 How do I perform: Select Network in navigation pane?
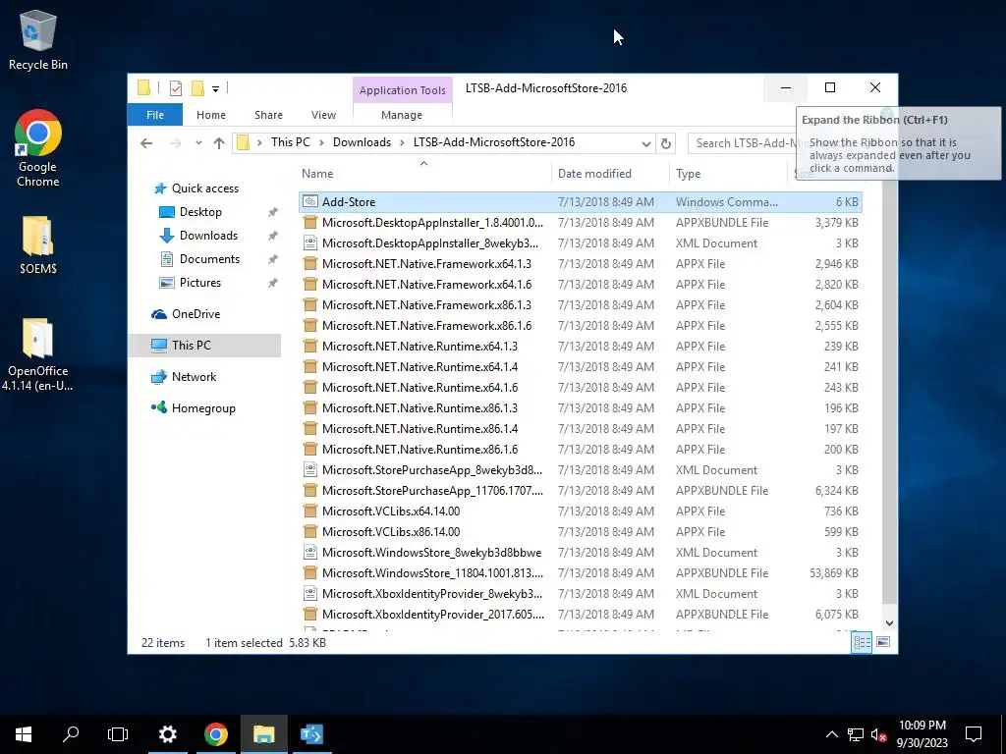click(x=194, y=377)
